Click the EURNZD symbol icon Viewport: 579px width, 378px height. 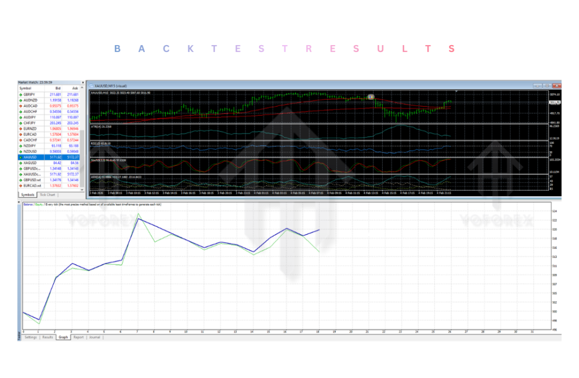click(x=21, y=129)
